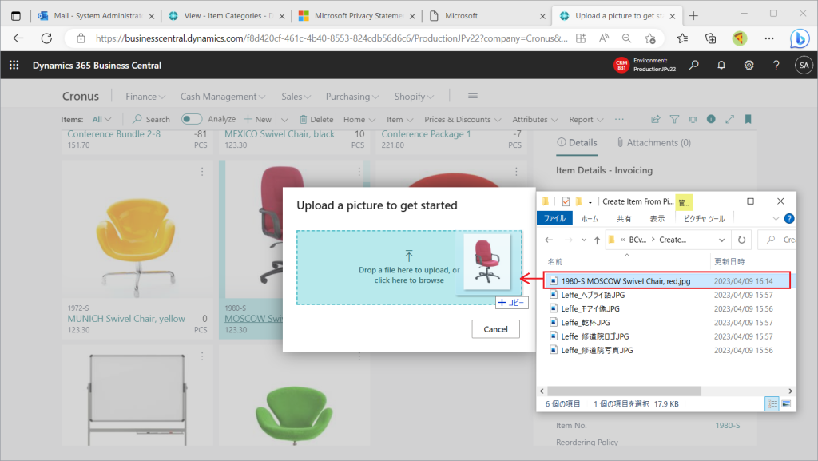The height and width of the screenshot is (461, 818).
Task: Expand the Report action menu
Action: click(x=586, y=119)
